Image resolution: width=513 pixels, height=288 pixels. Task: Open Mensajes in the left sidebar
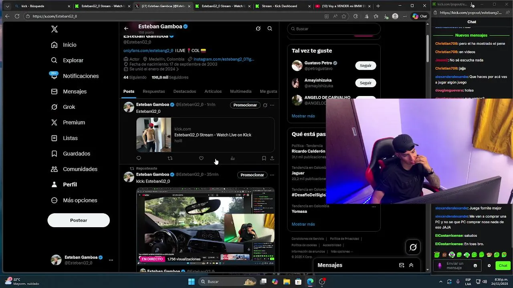pyautogui.click(x=69, y=92)
